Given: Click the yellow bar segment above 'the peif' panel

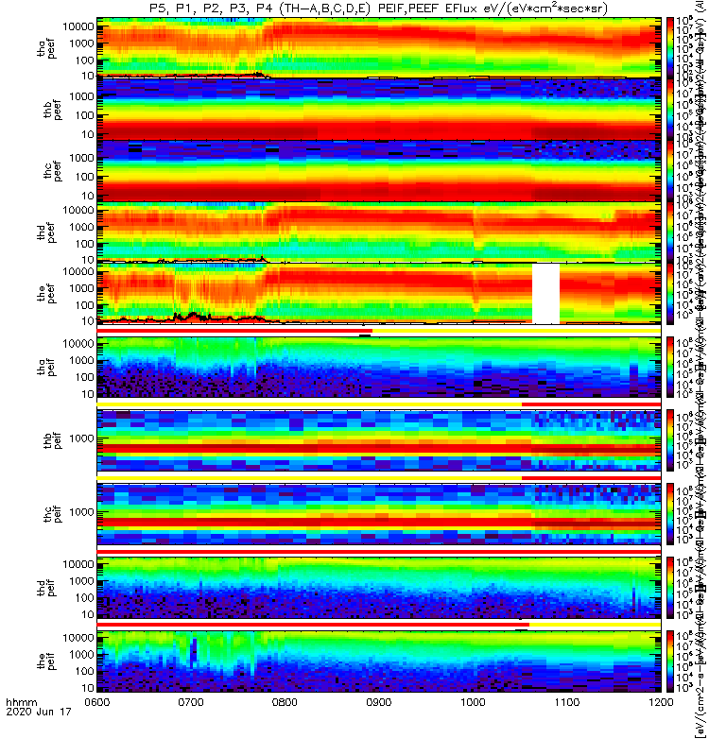Looking at the screenshot, I should [596, 625].
